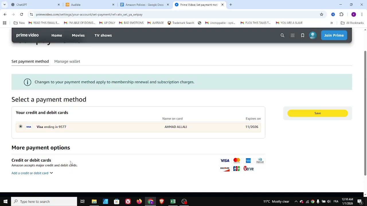Open Chrome's three-dot menu
This screenshot has height=206, width=367.
tap(362, 14)
